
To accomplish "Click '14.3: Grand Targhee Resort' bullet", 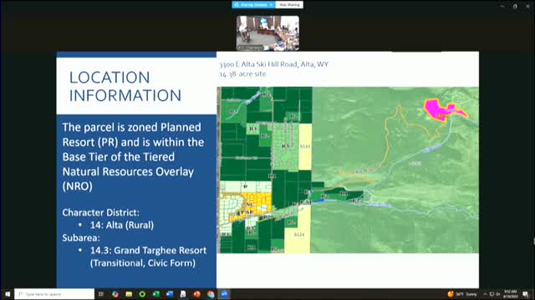I will point(148,251).
